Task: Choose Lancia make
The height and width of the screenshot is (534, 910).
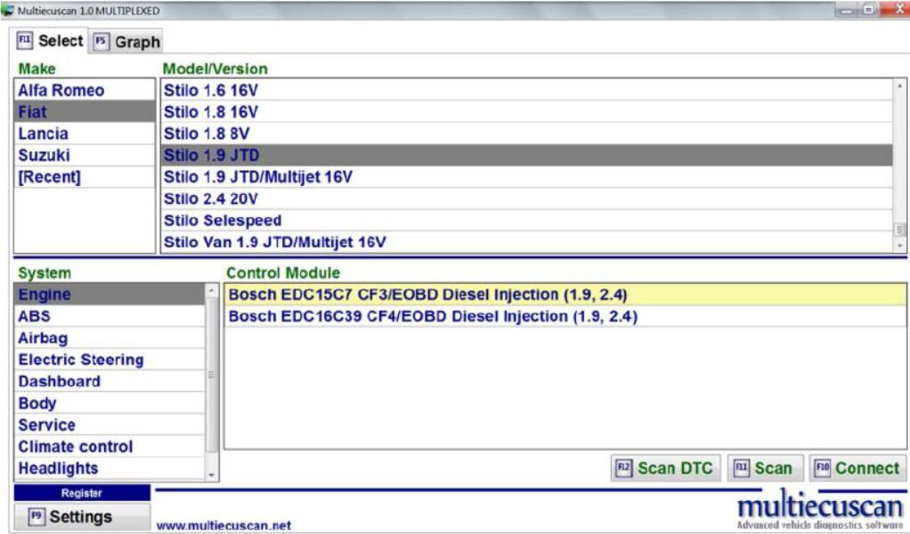Action: (85, 133)
